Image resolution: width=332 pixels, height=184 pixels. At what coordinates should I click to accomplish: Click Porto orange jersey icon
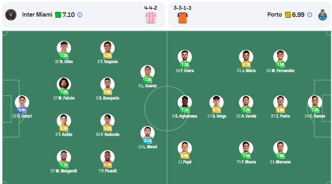(183, 18)
